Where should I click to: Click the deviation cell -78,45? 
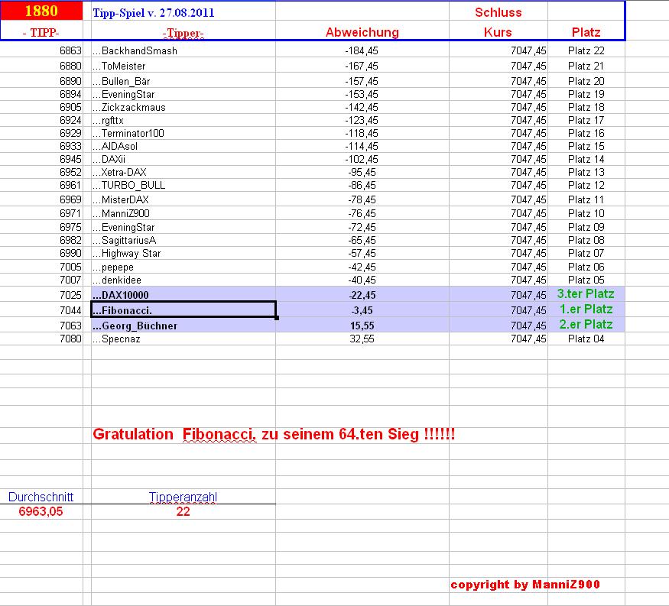(x=362, y=199)
